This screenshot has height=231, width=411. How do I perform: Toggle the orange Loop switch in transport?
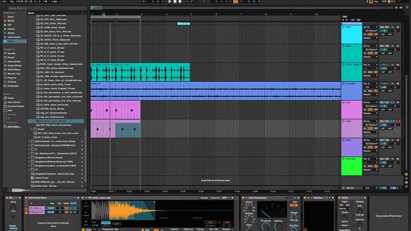(x=236, y=1)
